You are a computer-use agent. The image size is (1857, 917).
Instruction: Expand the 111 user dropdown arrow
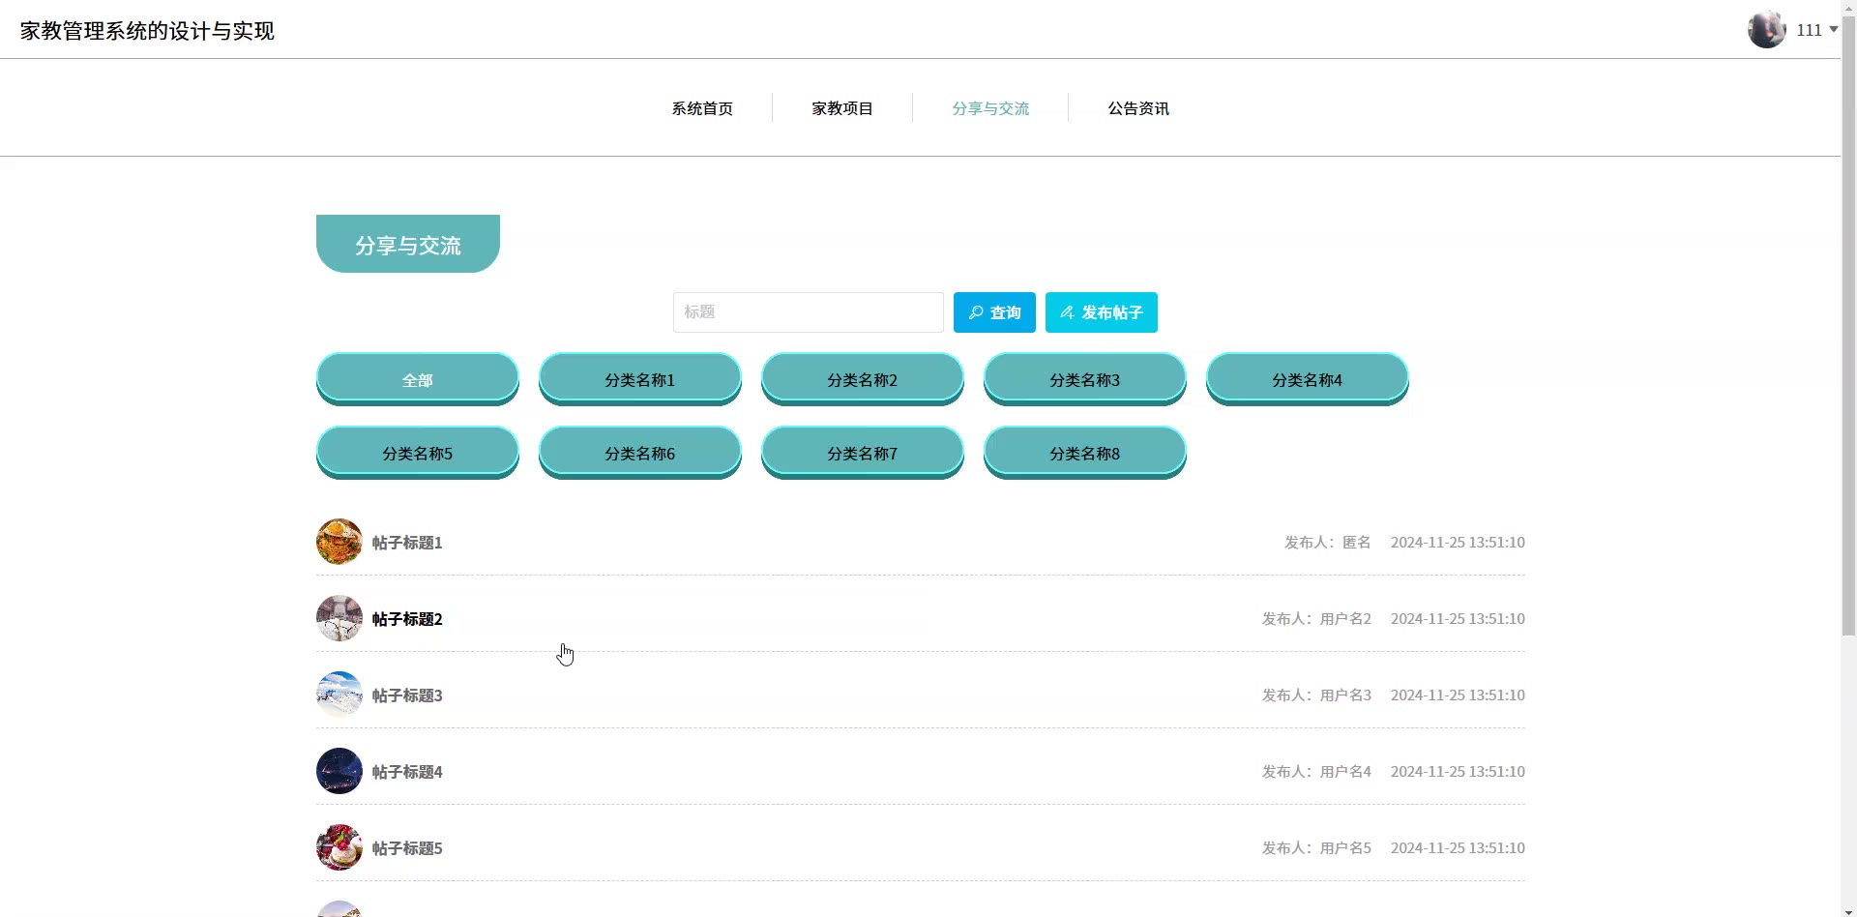coord(1833,29)
